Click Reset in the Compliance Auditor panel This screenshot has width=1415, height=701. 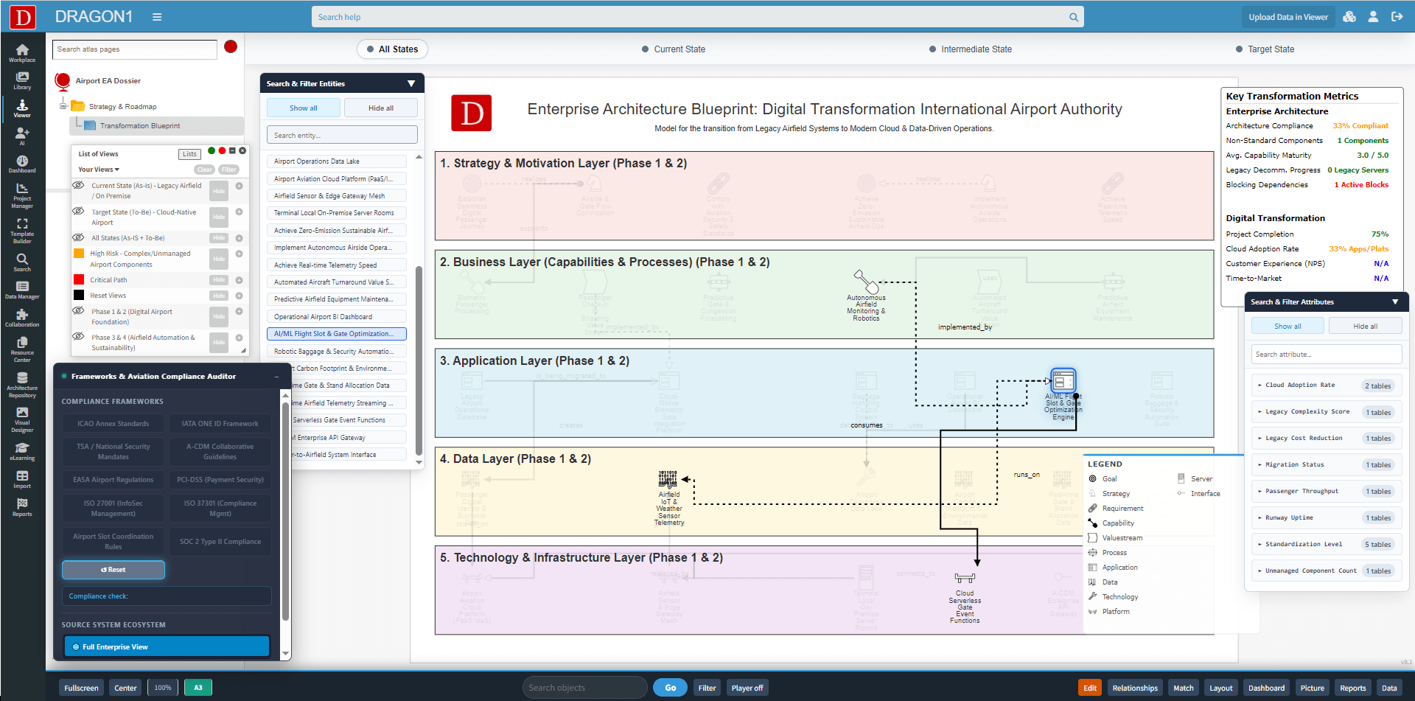coord(113,570)
